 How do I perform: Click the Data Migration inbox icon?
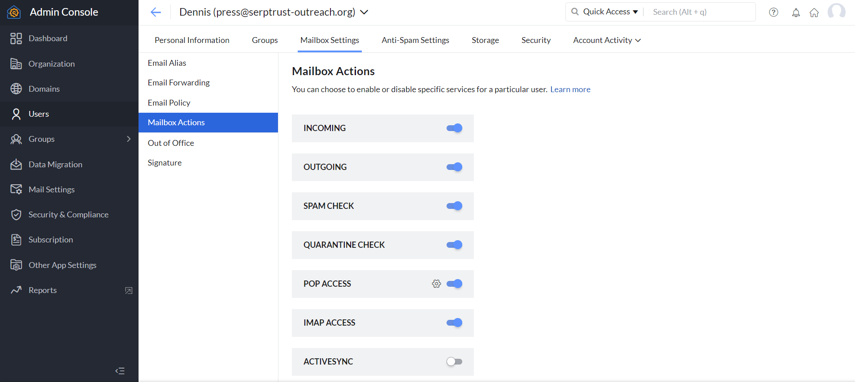pos(16,164)
